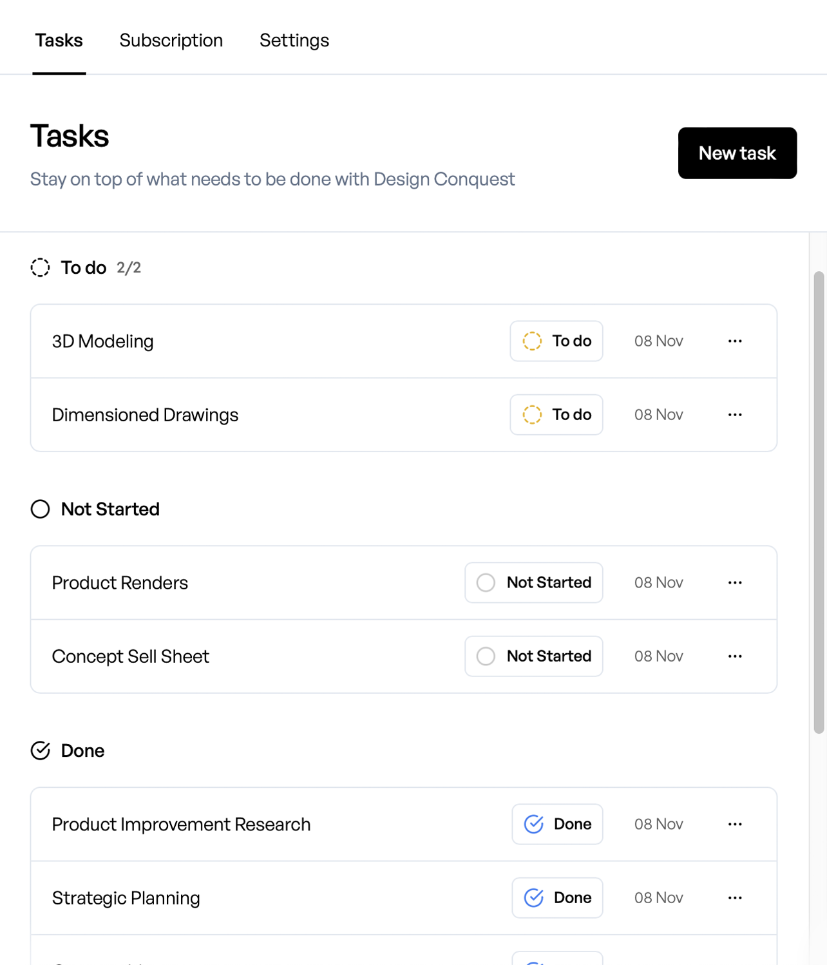Click the Not Started section heading
This screenshot has width=827, height=965.
point(110,509)
